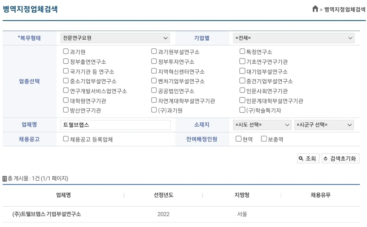Image resolution: width=367 pixels, height=227 pixels.
Task: Expand the 기업별 dropdown
Action: point(294,38)
